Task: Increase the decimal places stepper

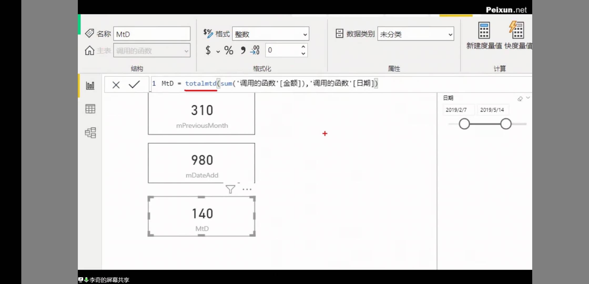Action: [x=303, y=47]
